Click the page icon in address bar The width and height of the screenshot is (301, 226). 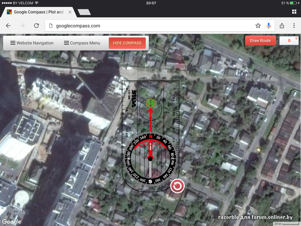[51, 26]
